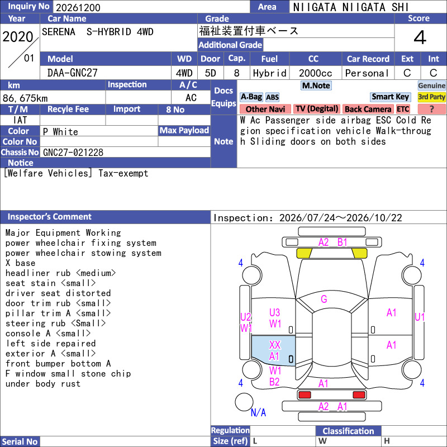Click the Japanese grade text
Screen dimensions: 447x447
tap(249, 31)
